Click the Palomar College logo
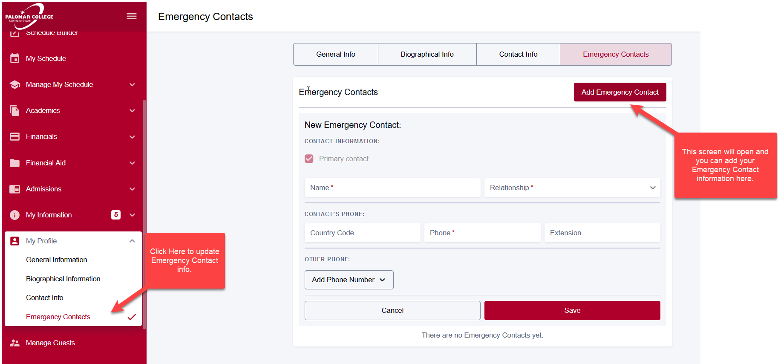This screenshot has width=778, height=364. (x=29, y=16)
